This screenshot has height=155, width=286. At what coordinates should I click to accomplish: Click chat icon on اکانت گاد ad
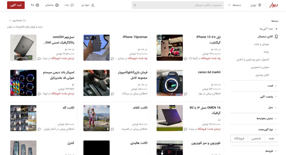[x=39, y=129]
